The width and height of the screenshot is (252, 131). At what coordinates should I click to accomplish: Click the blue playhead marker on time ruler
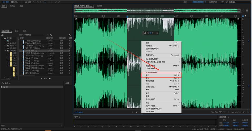(127, 17)
